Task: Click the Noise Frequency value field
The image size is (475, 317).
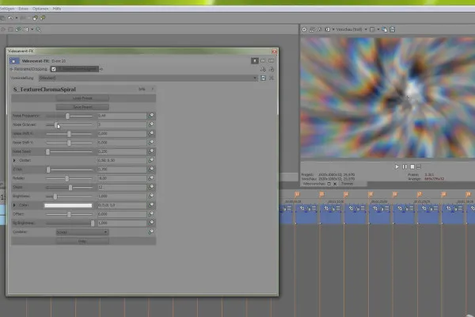Action: [122, 116]
